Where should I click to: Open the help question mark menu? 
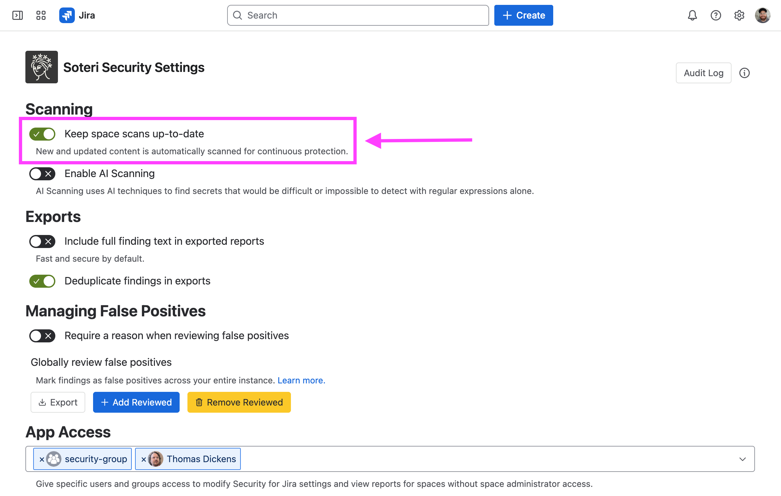click(x=716, y=15)
